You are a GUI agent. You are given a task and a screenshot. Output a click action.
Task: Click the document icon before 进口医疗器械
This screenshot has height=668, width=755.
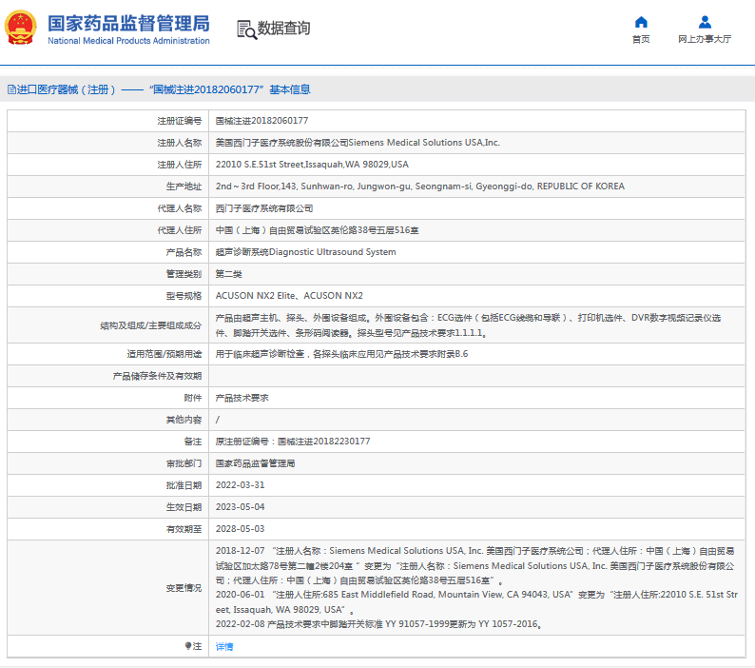tap(11, 89)
